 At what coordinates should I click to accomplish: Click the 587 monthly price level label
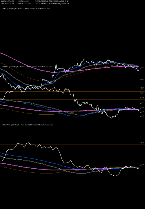click(142, 165)
